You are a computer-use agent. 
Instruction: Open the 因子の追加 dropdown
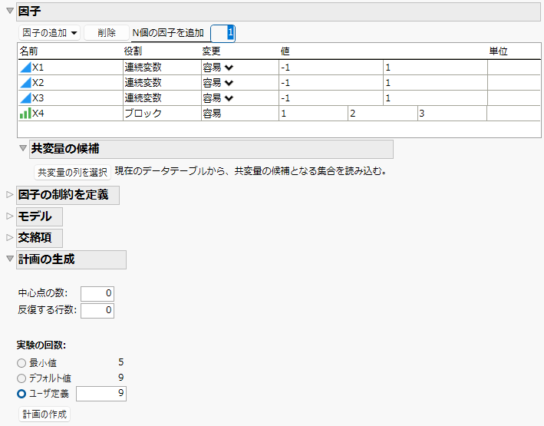(x=49, y=33)
